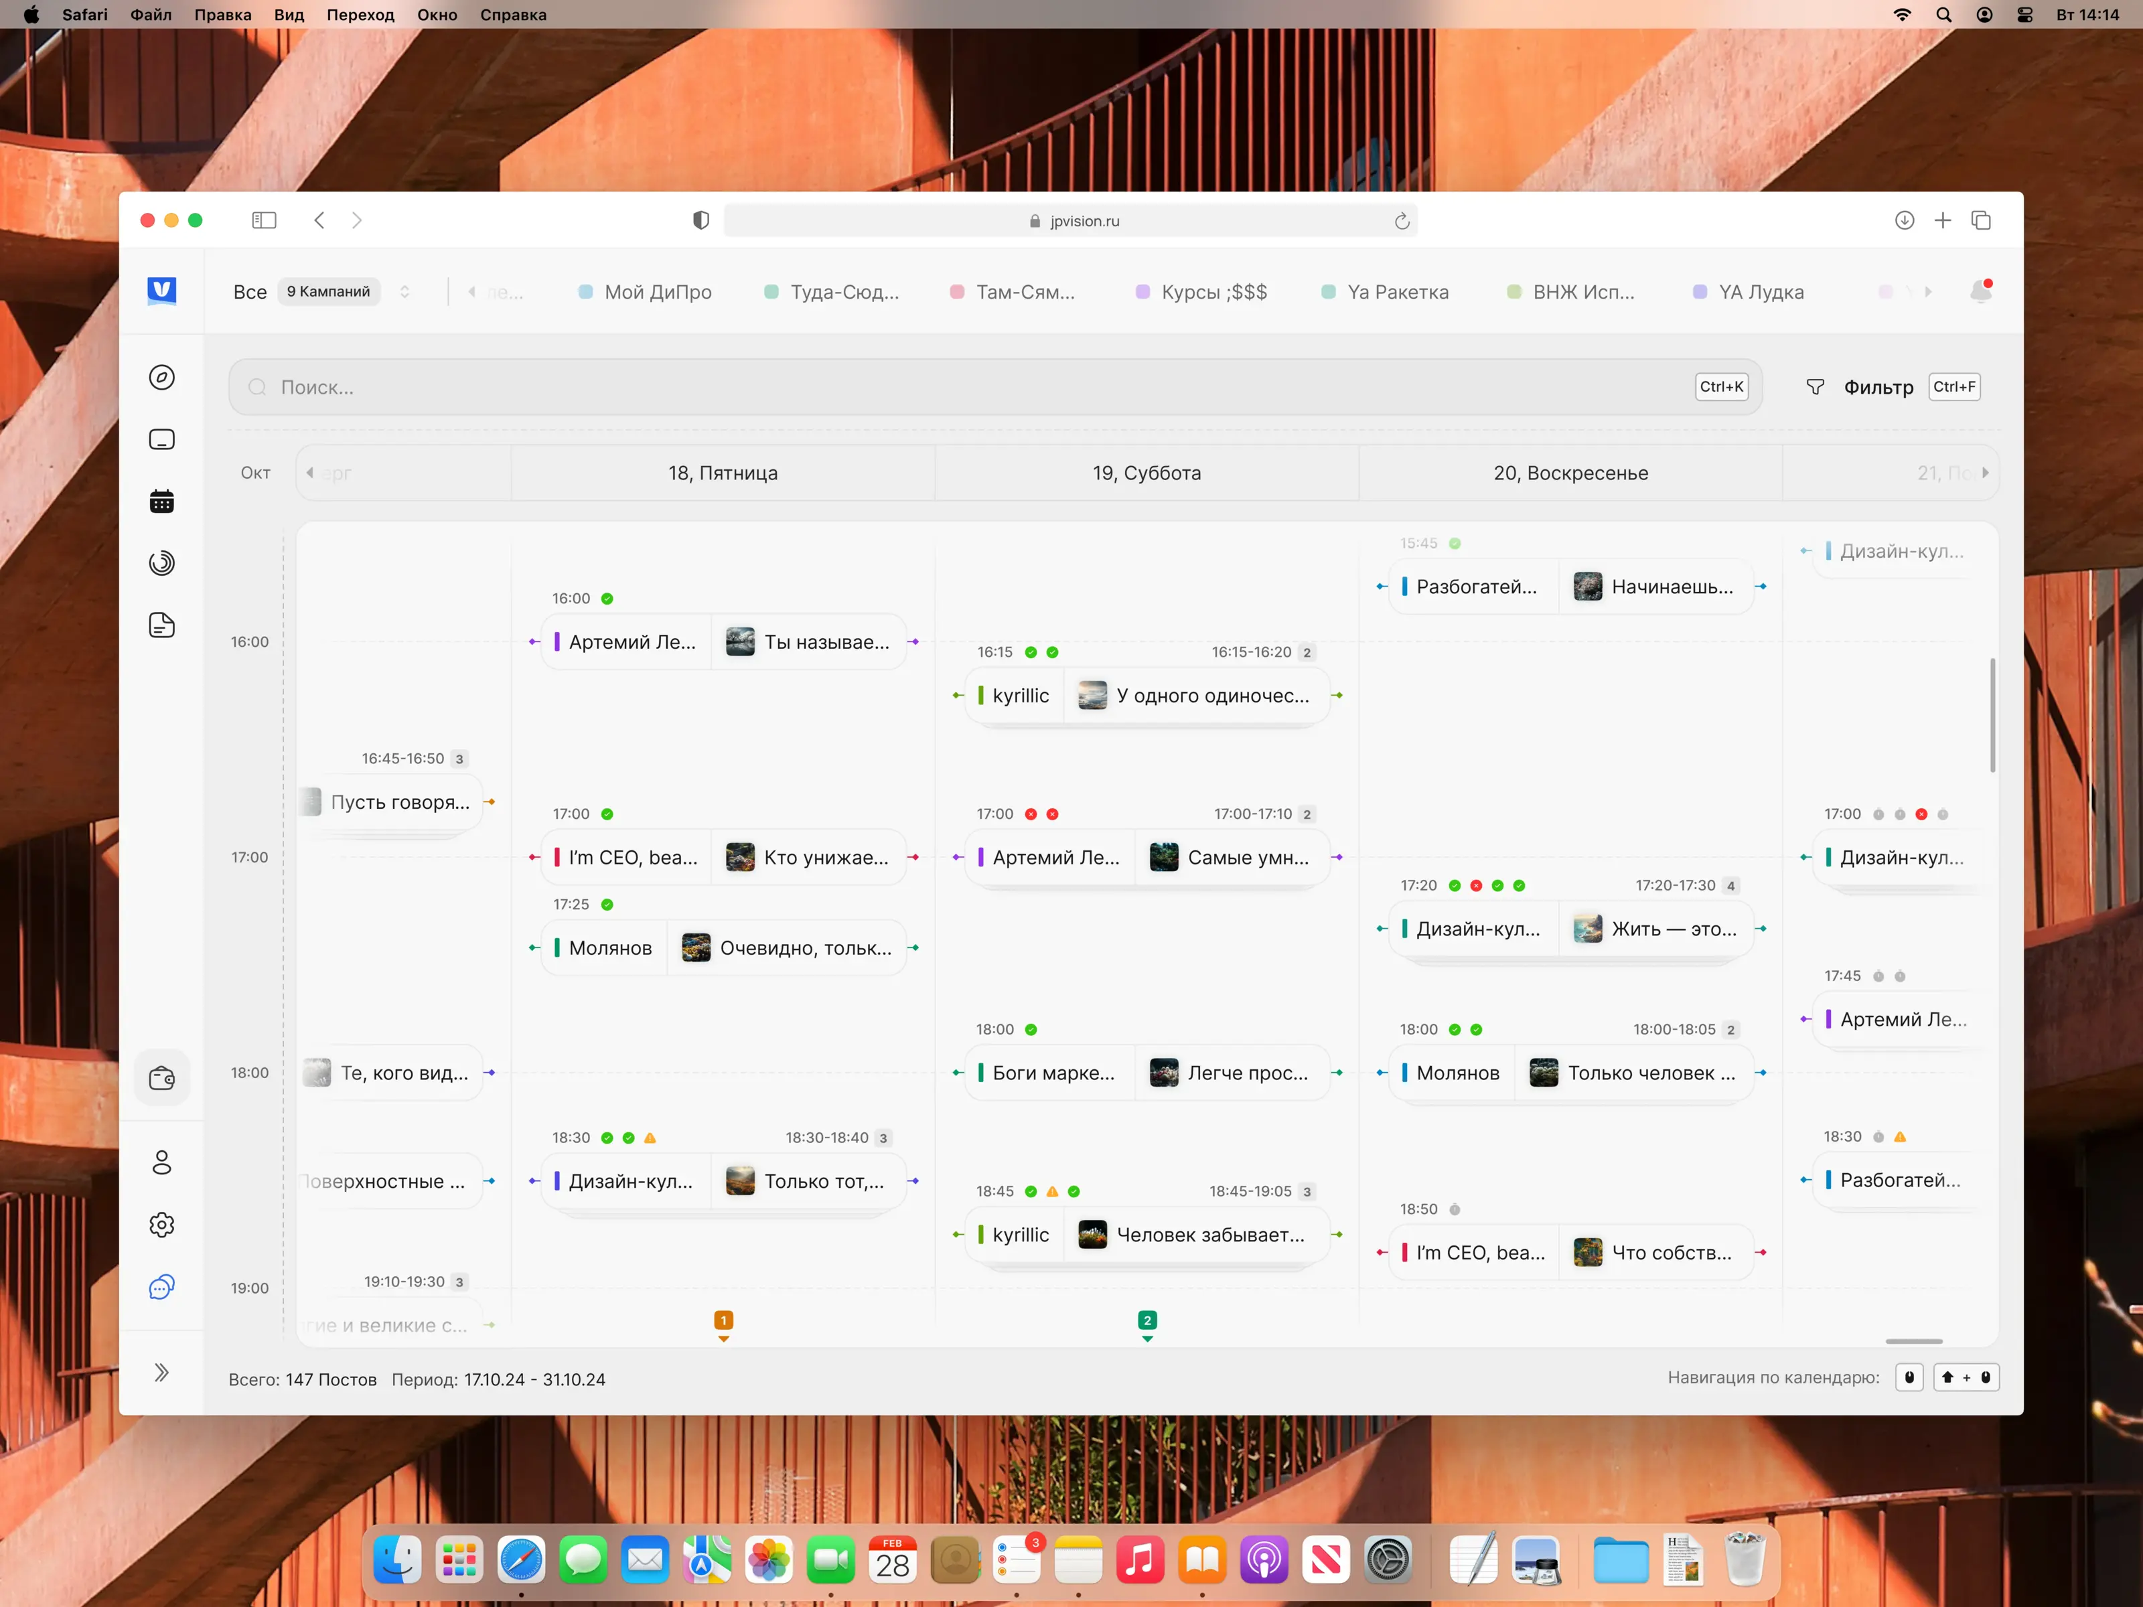Toggle the Курсы ;$$$ campaign filter
Image resolution: width=2143 pixels, height=1607 pixels.
coord(1201,291)
